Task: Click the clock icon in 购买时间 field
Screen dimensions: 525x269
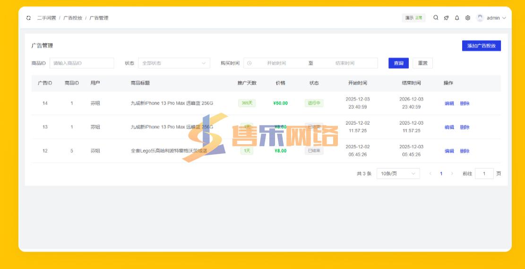Action: (250, 63)
